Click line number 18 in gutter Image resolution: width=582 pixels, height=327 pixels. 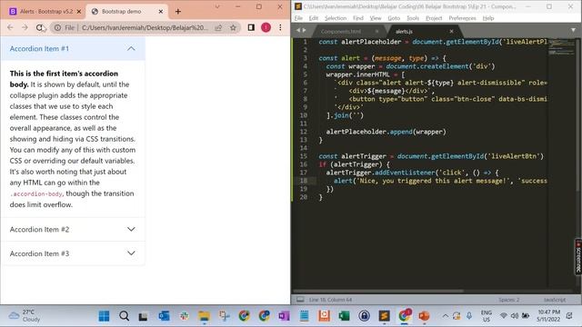304,181
